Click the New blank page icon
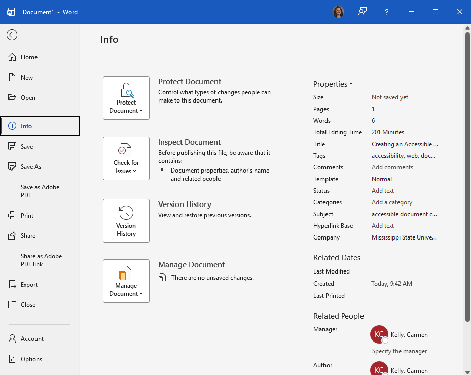471x375 pixels. [12, 77]
